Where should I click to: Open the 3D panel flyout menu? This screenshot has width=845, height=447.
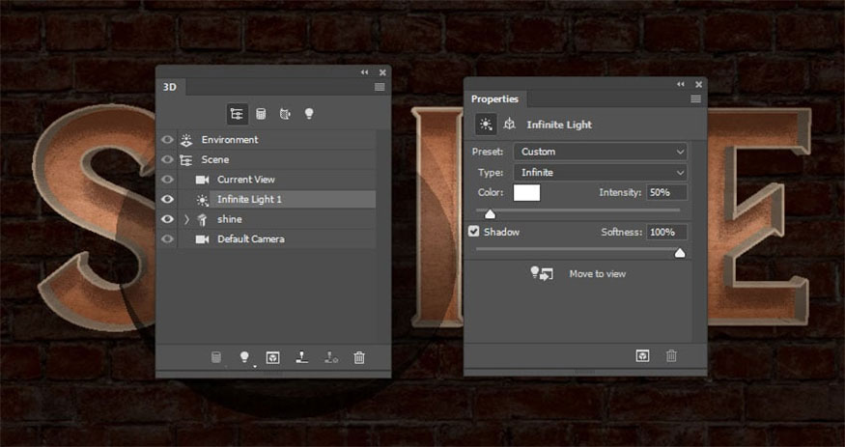380,87
